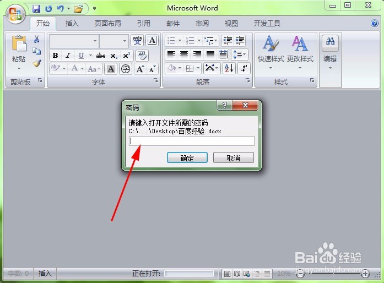Click text highlight color button
Viewport: 384px width, 283px height.
pyautogui.click(x=55, y=68)
